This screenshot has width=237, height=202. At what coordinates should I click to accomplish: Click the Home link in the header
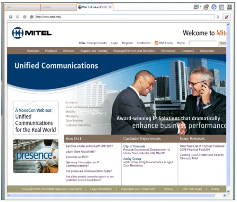click(x=181, y=43)
